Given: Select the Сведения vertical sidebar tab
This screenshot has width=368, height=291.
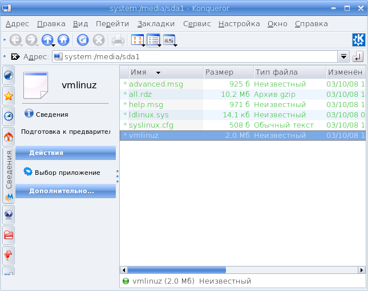Looking at the screenshot, I should tap(9, 176).
